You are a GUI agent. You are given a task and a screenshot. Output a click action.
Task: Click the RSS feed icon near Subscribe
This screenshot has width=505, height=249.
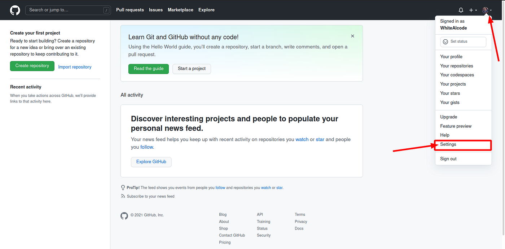(x=123, y=196)
